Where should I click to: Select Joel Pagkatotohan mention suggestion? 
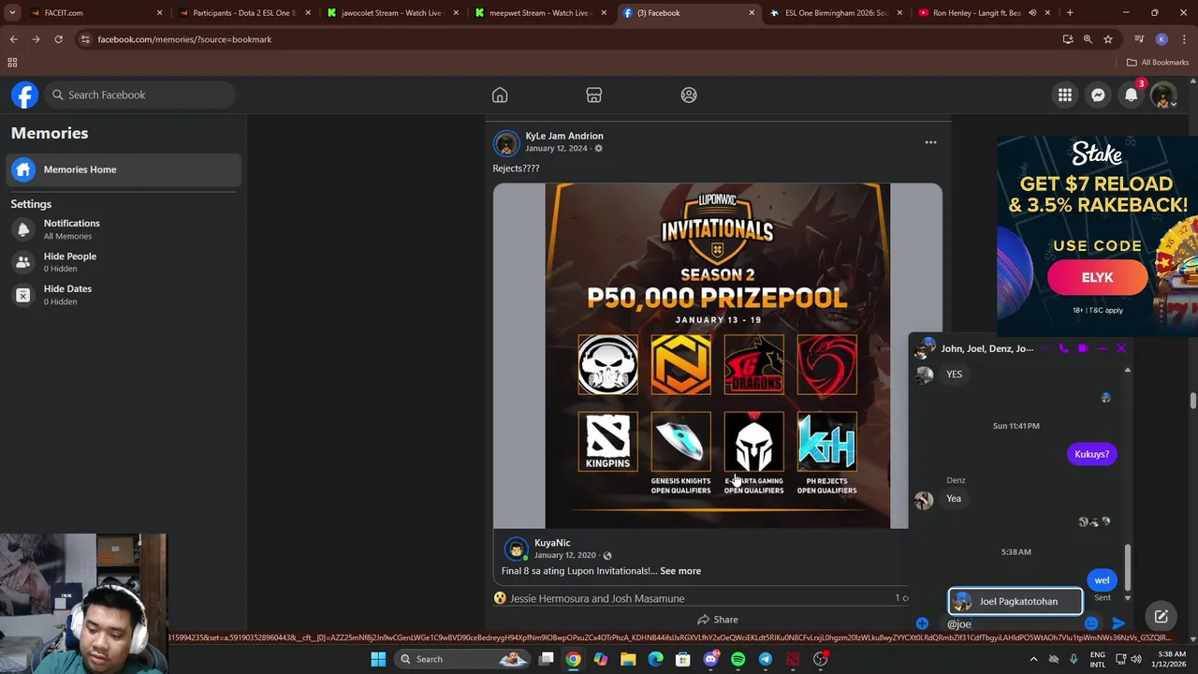(x=1015, y=601)
